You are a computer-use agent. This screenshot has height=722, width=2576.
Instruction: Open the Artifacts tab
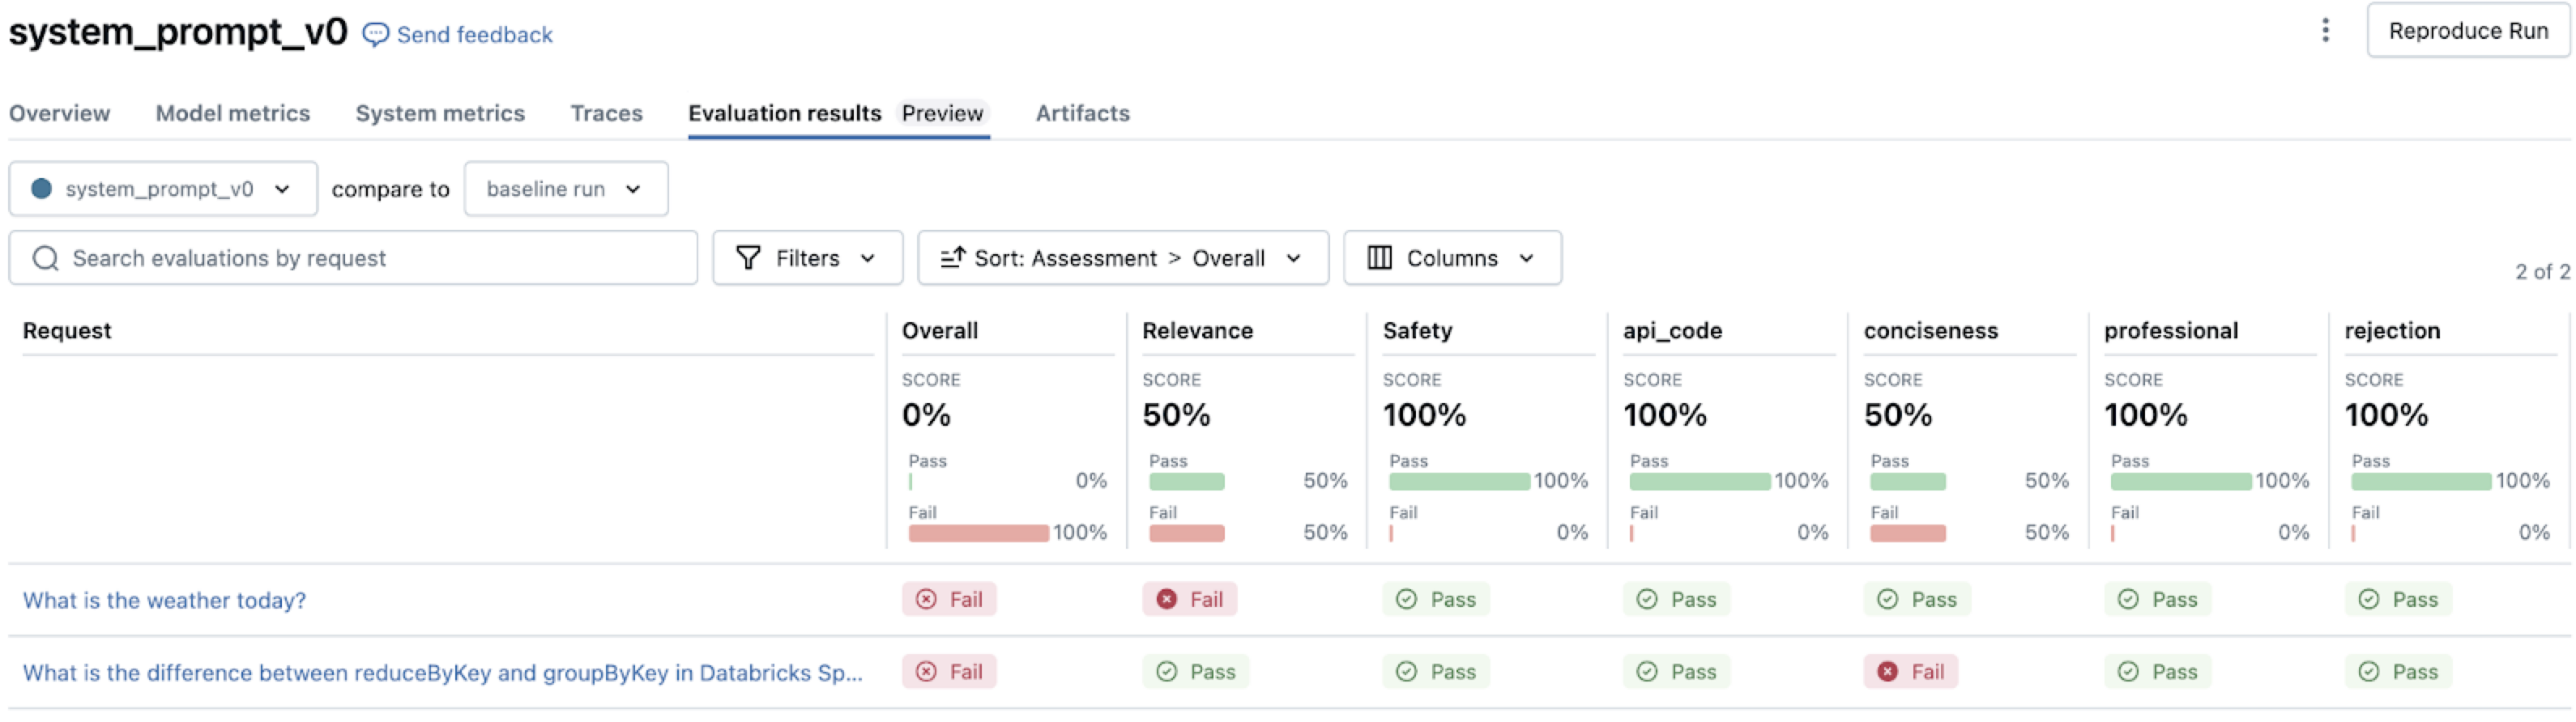1082,113
